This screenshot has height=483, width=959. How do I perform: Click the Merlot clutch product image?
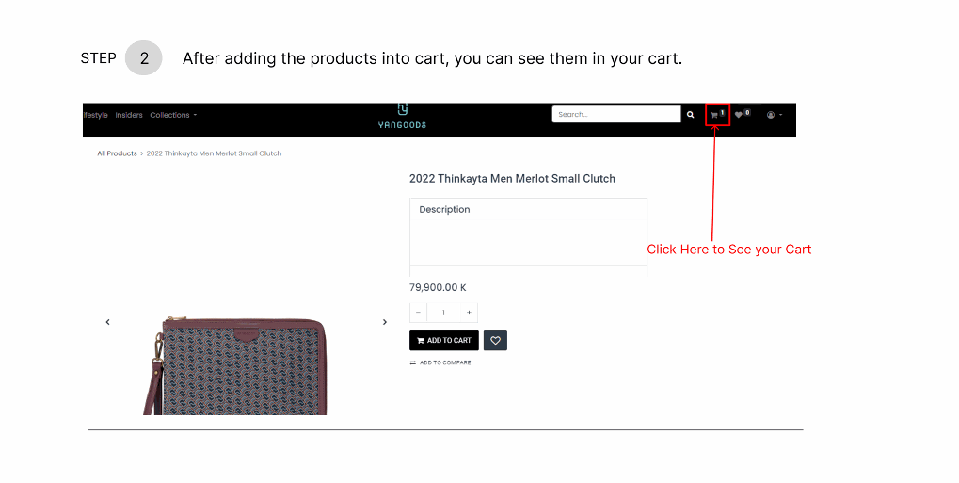(x=235, y=365)
